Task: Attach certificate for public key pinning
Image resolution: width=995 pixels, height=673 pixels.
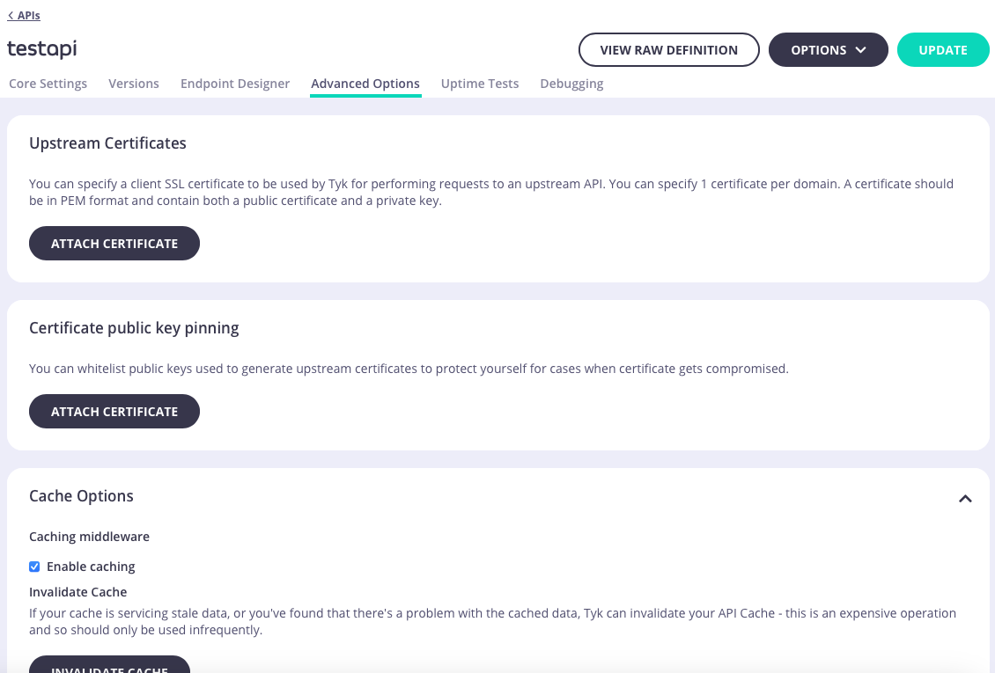Action: (x=114, y=411)
